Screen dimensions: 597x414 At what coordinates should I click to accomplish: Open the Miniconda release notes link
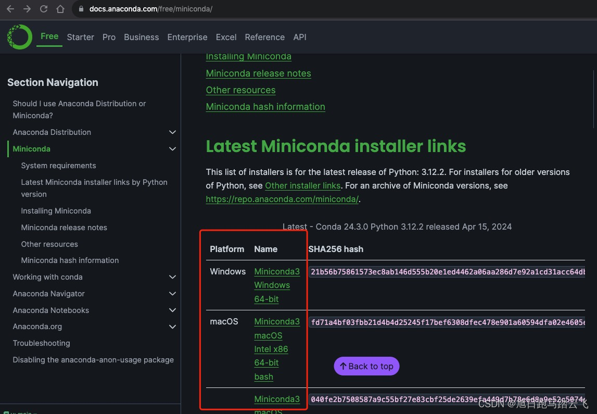tap(258, 73)
